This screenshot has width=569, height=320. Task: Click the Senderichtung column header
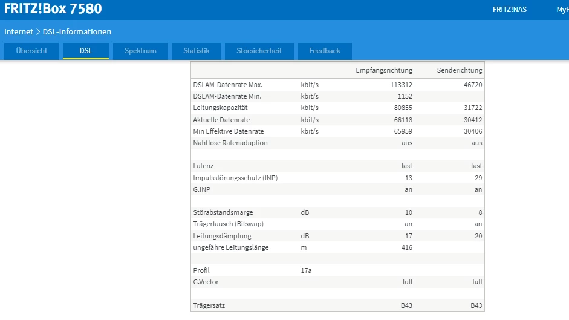pyautogui.click(x=459, y=71)
